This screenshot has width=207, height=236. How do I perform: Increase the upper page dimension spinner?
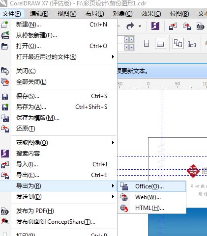[132, 39]
